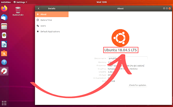Click the Memory label

102,62
